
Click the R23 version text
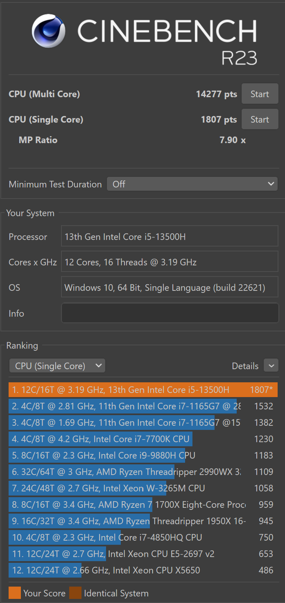pos(240,58)
